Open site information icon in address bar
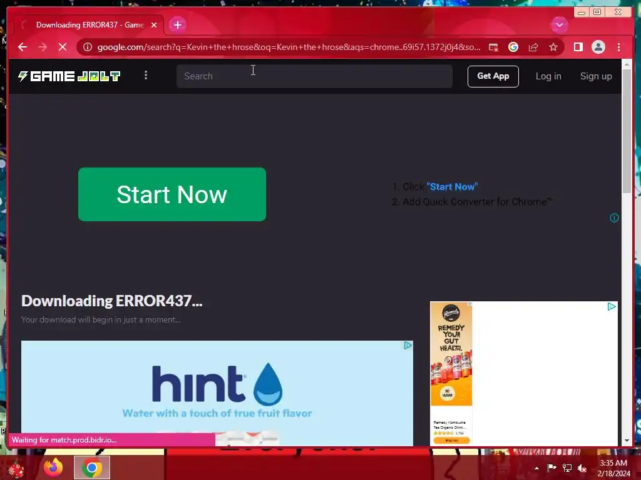 (88, 47)
